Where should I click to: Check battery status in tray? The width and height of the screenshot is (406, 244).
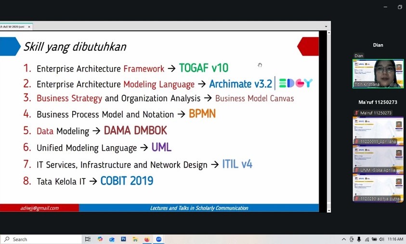(374, 239)
